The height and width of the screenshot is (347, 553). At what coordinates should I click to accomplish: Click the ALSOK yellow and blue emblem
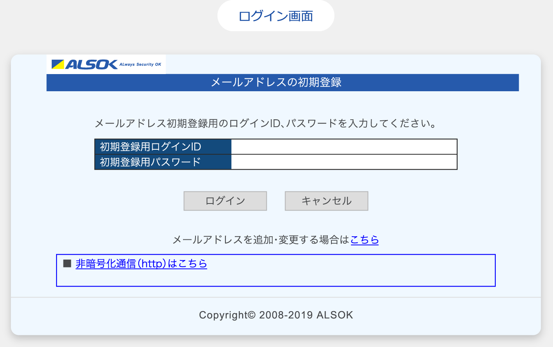coord(58,64)
